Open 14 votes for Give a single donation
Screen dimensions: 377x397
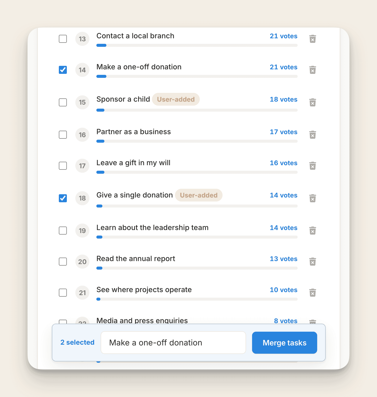(284, 195)
